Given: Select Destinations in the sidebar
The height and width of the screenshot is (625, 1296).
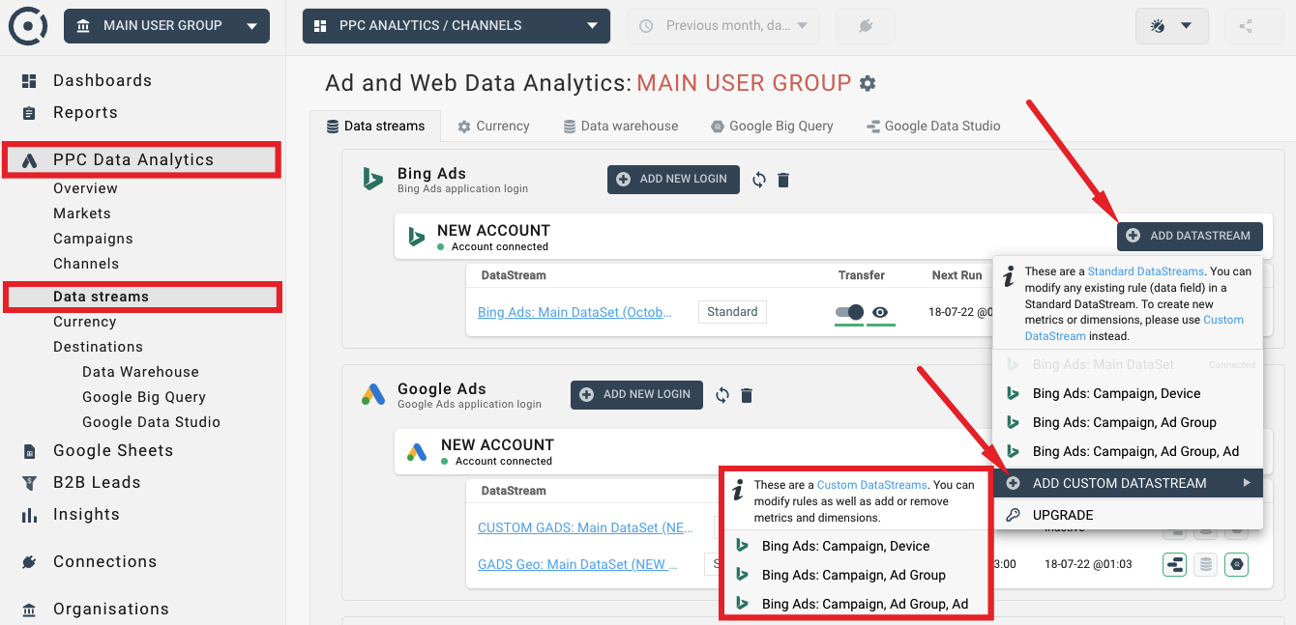Looking at the screenshot, I should pos(98,347).
